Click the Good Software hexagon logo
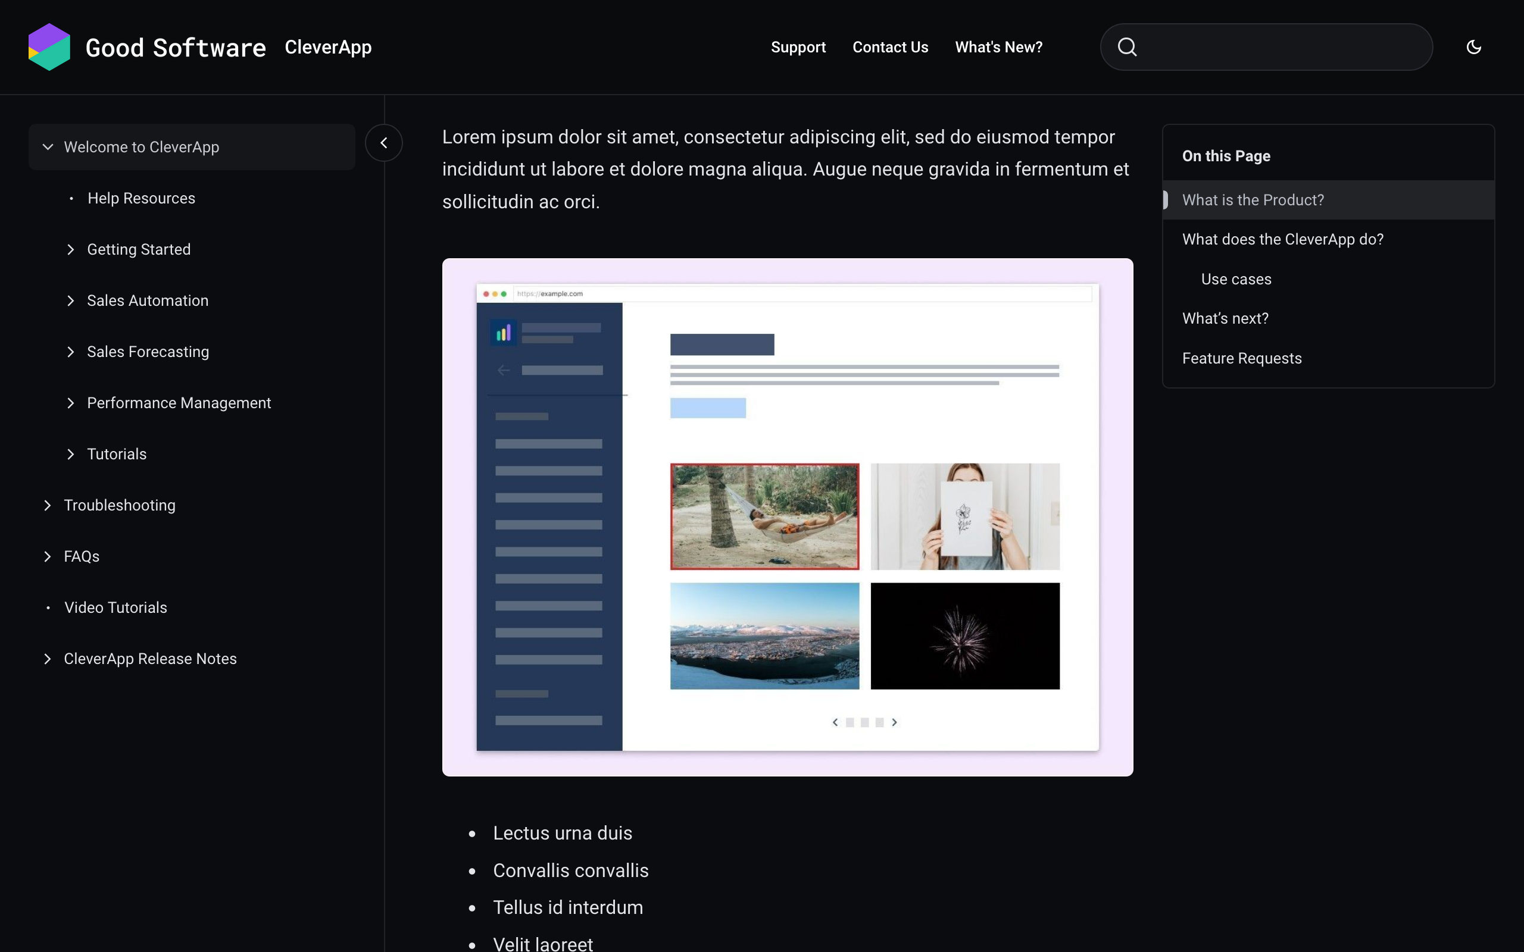This screenshot has height=952, width=1524. coord(49,46)
